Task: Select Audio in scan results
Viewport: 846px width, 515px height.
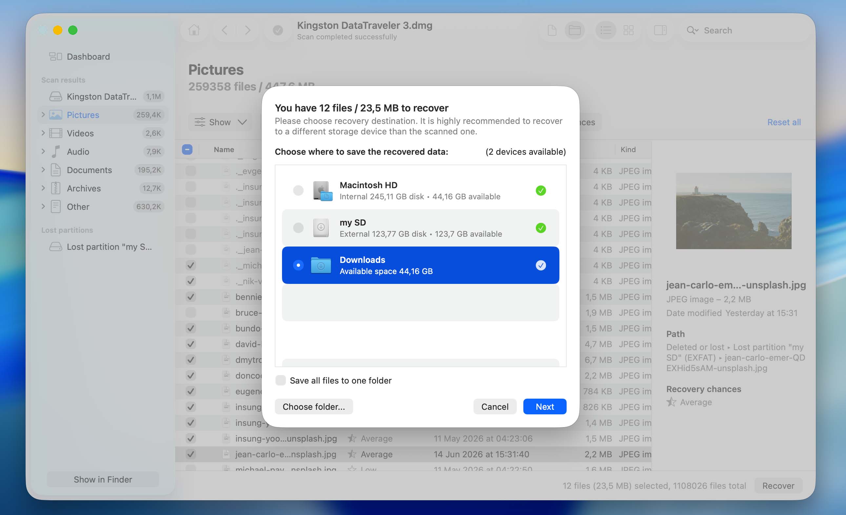Action: pyautogui.click(x=103, y=151)
